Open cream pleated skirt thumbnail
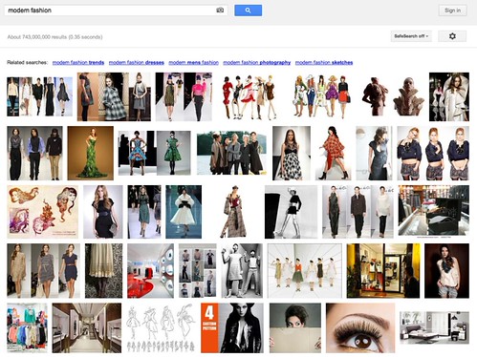Viewport: 477px width, 357px height. coord(103,271)
